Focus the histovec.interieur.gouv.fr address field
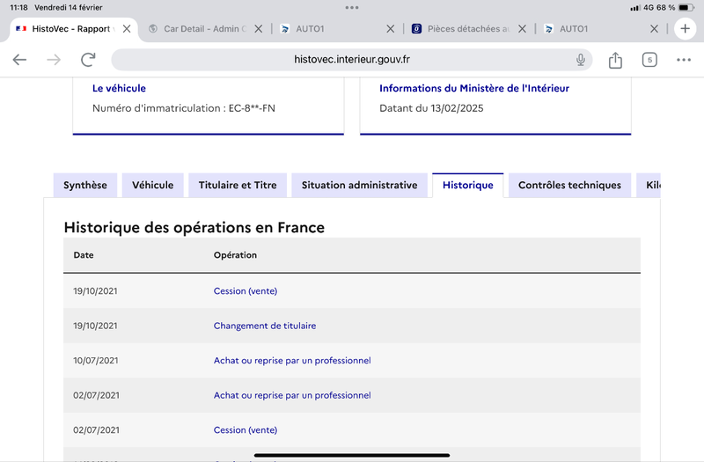Viewport: 704px width, 462px height. coord(351,60)
